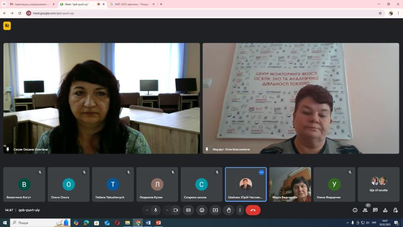403x227 pixels.
Task: Open the emoji reactions button
Action: pyautogui.click(x=202, y=210)
